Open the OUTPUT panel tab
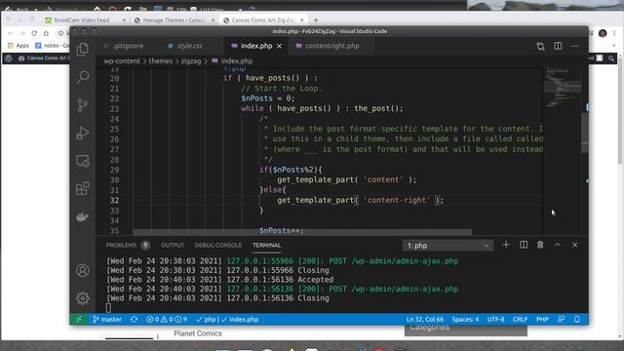 [173, 245]
